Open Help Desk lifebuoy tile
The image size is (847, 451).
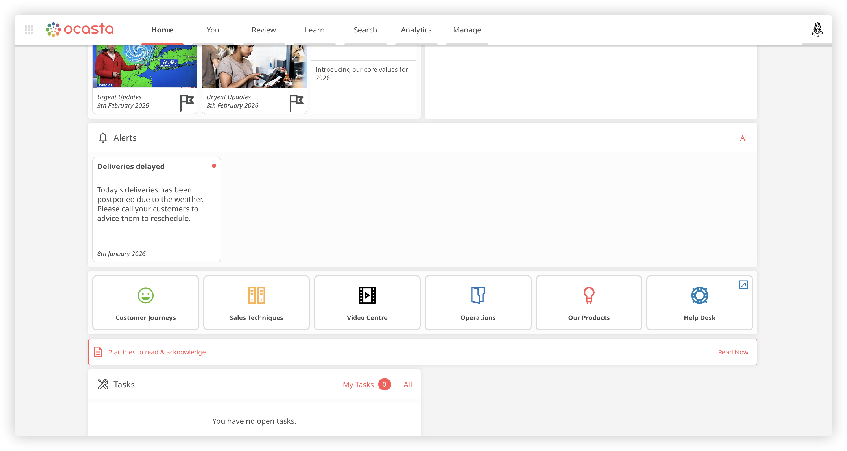(699, 303)
